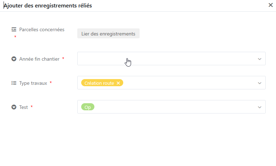Click the linked-record icon beside Parcelles concernées
The height and width of the screenshot is (166, 276).
14,29
